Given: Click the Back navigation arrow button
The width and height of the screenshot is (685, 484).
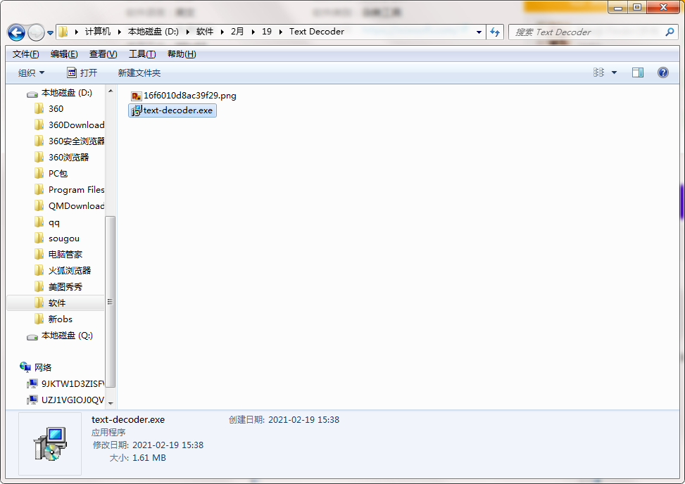Looking at the screenshot, I should pos(17,32).
